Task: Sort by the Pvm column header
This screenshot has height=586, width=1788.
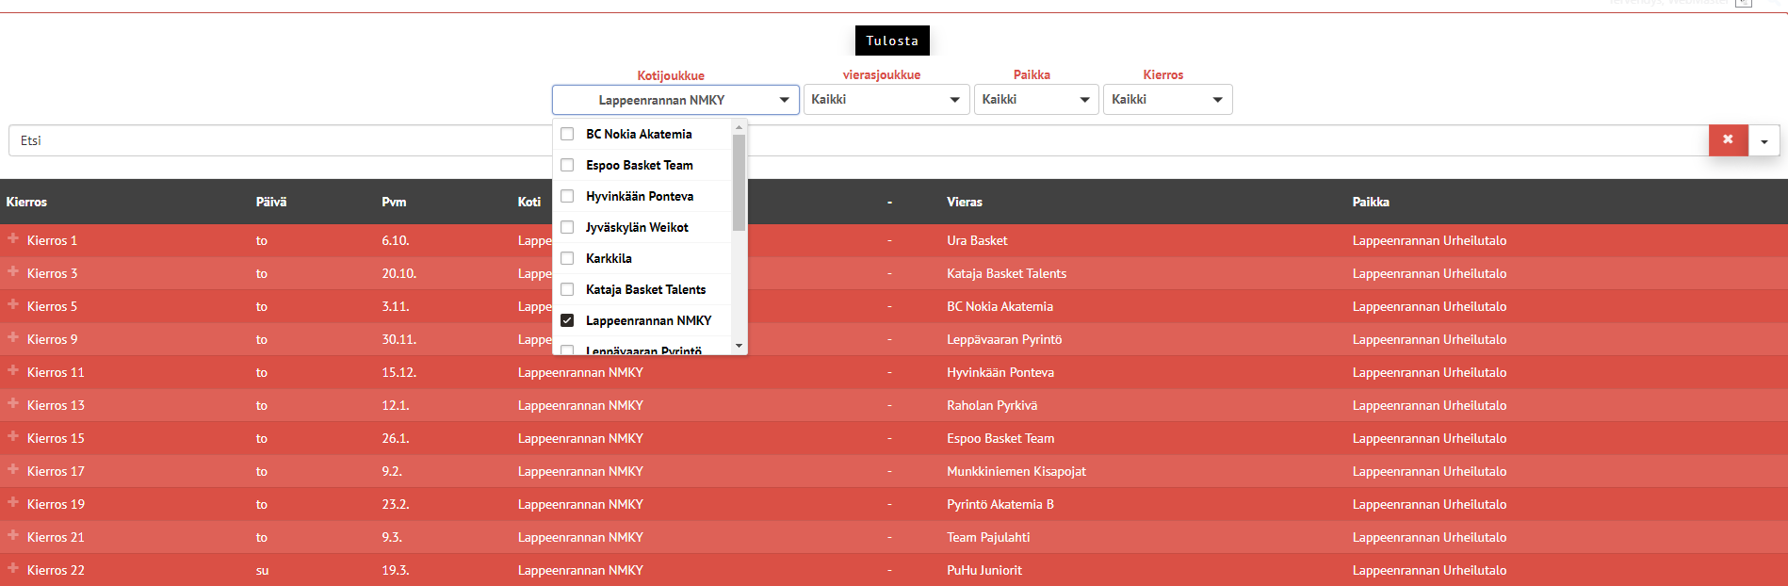Action: point(394,202)
